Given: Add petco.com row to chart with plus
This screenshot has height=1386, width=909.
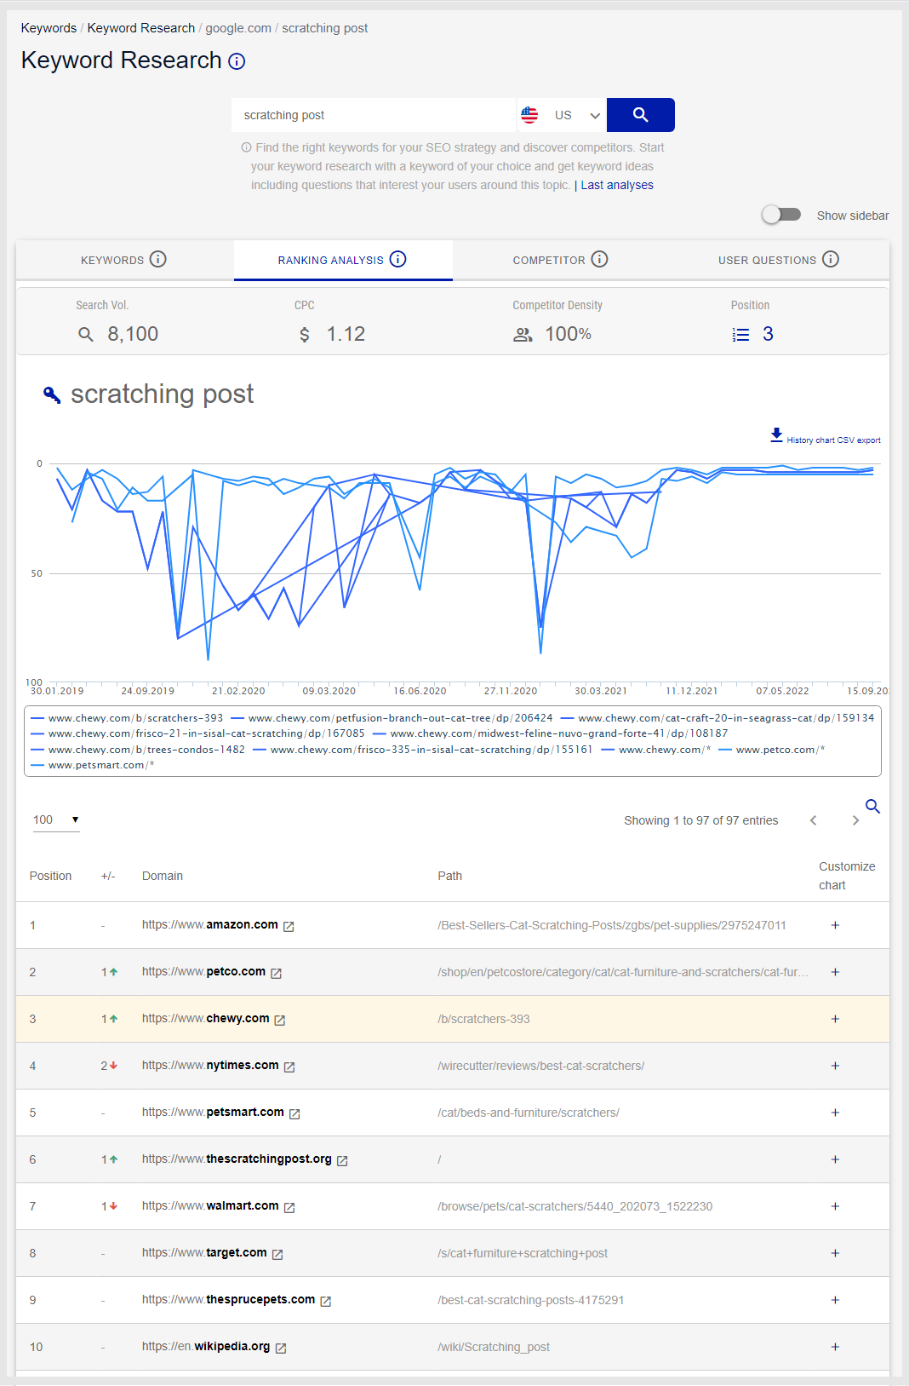Looking at the screenshot, I should 835,972.
